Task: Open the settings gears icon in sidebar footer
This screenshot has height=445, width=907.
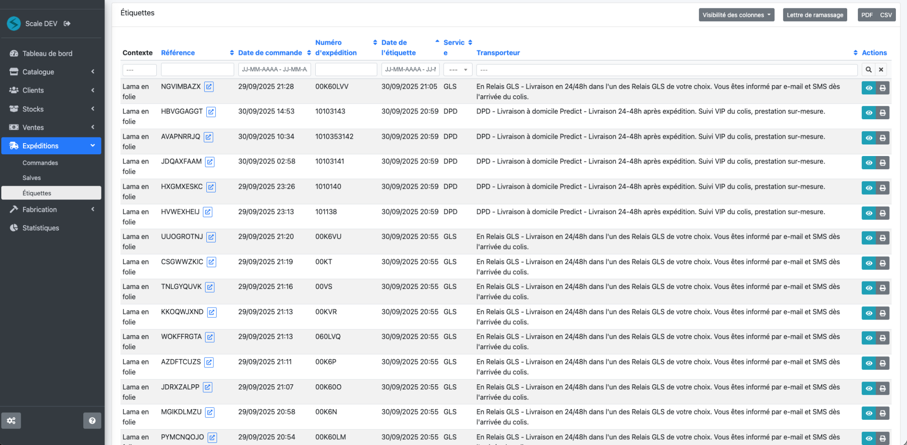Action: coord(11,421)
